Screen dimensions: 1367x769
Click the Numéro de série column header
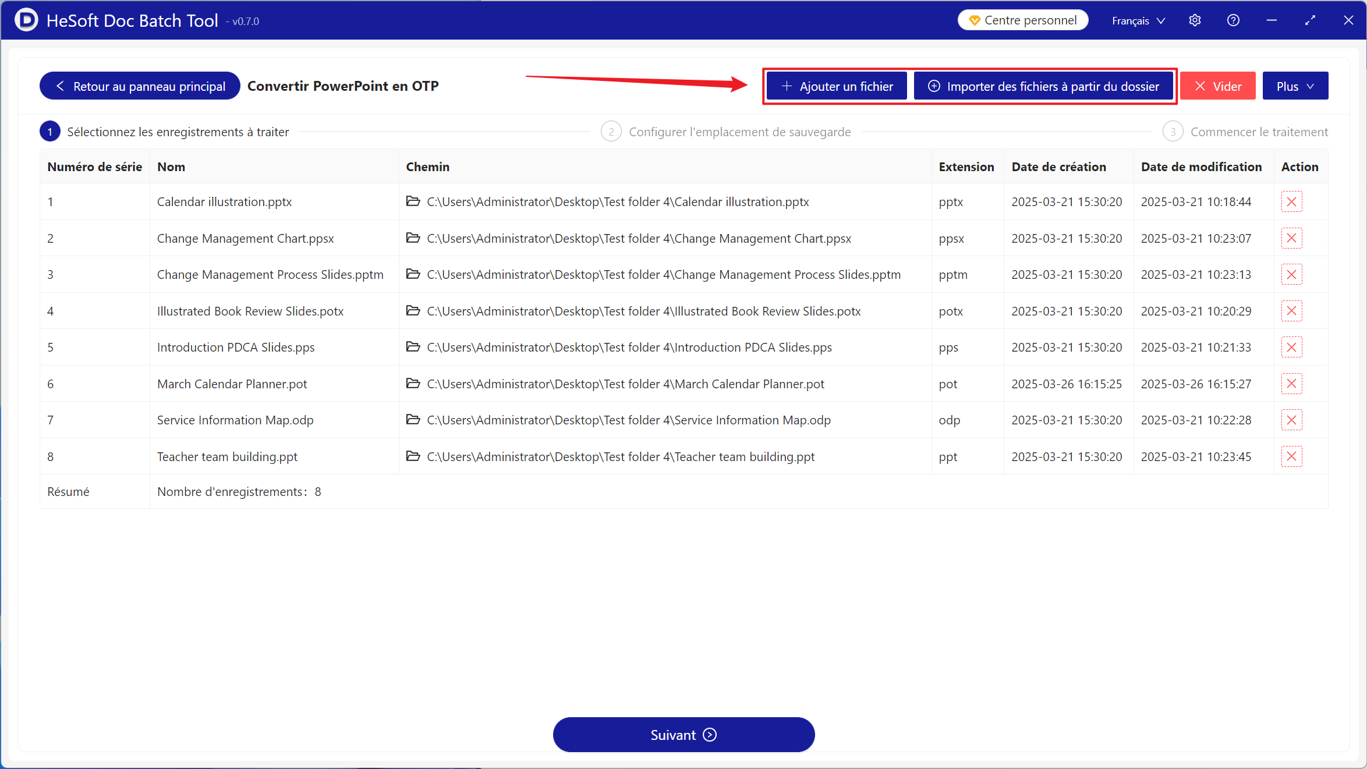click(95, 167)
